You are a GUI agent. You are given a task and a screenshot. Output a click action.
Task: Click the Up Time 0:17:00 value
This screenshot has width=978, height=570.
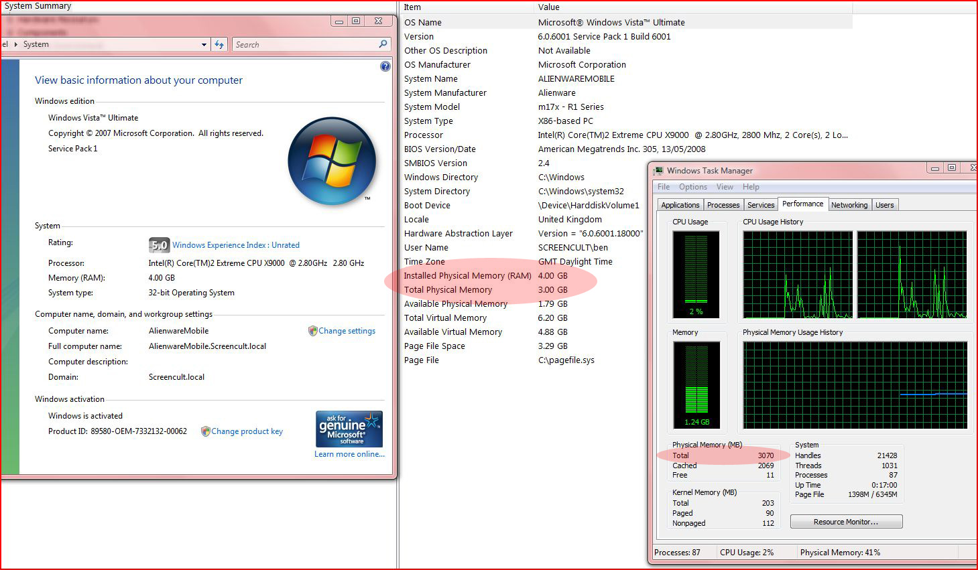pyautogui.click(x=884, y=485)
